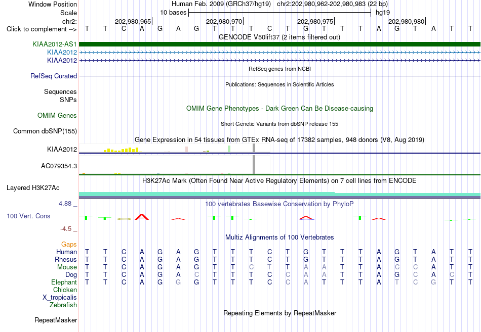Select the Window Position label
The width and height of the screenshot is (481, 332).
click(x=53, y=4)
